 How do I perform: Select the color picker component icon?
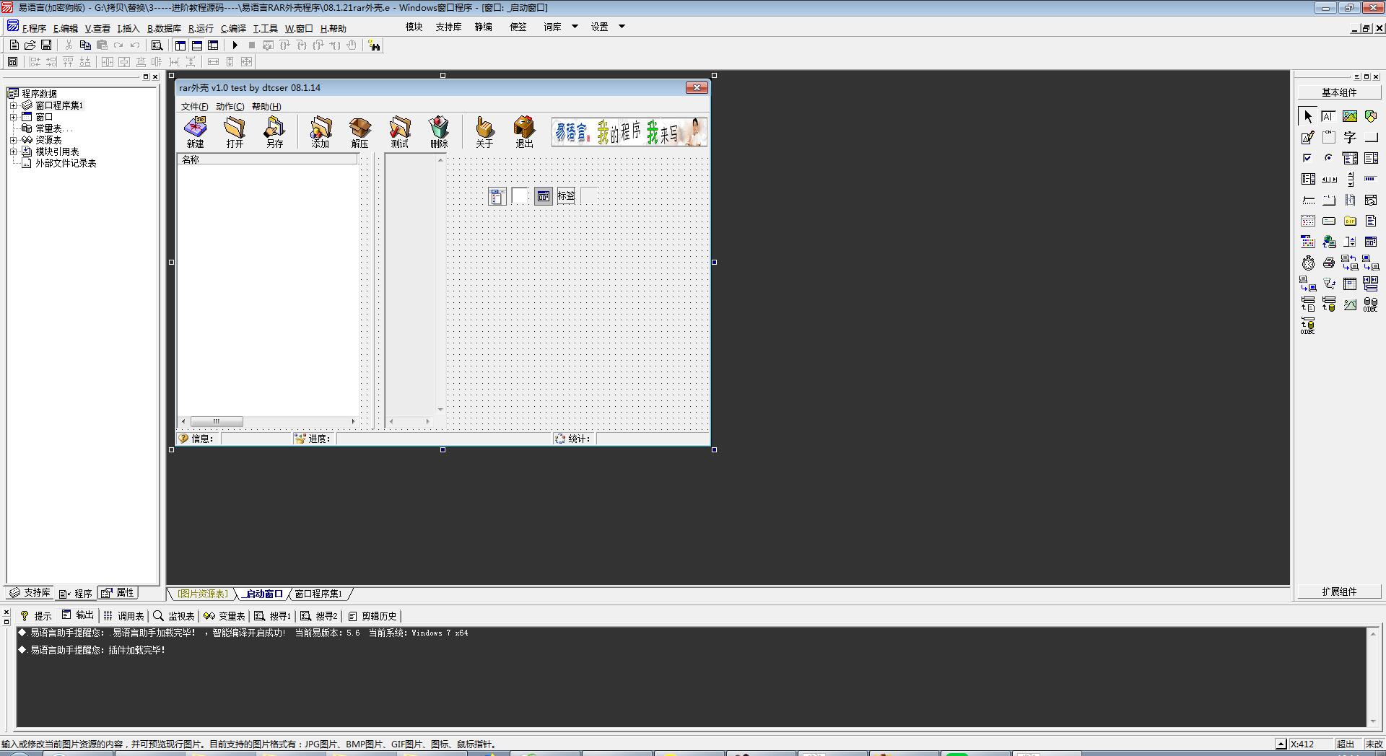1308,242
